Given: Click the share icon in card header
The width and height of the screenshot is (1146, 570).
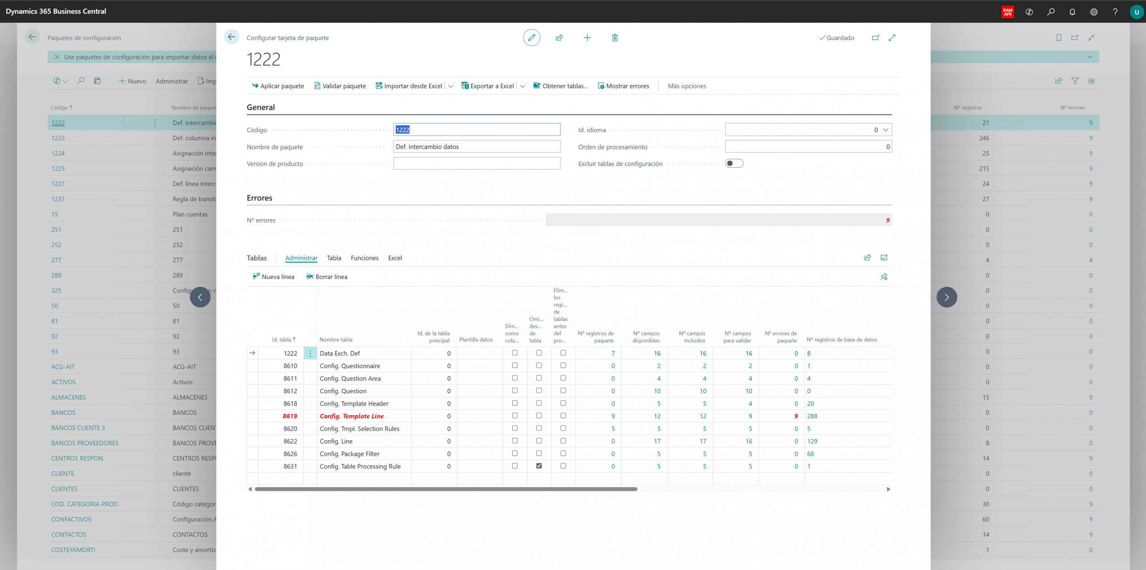Looking at the screenshot, I should tap(559, 38).
